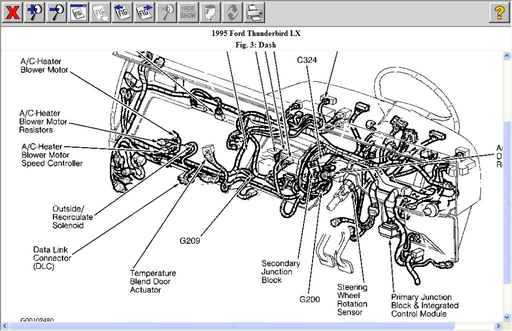Screen dimensions: 512x331
Task: Click the vertical scrollbar up arrow
Action: tap(506, 55)
